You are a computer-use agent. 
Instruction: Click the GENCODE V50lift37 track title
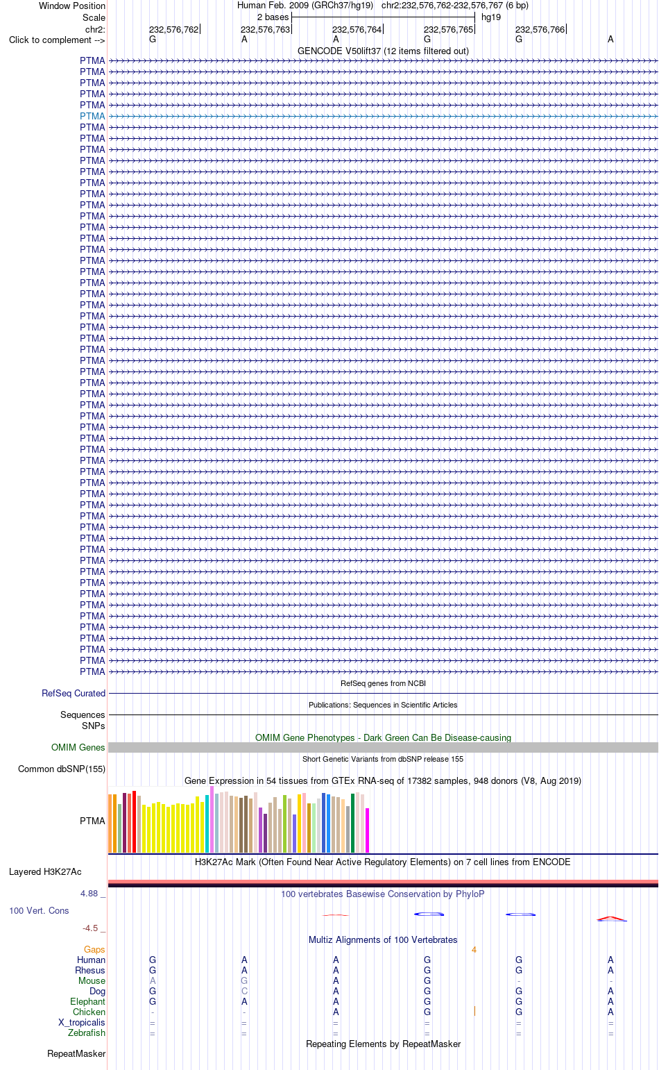pos(383,51)
